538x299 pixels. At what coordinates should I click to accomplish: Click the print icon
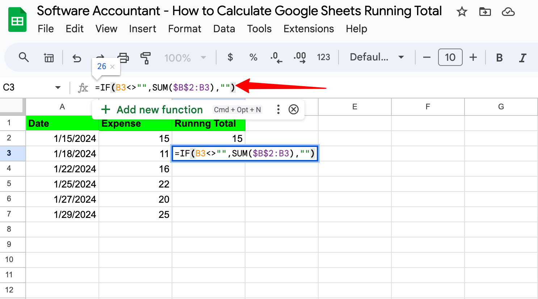[x=123, y=58]
